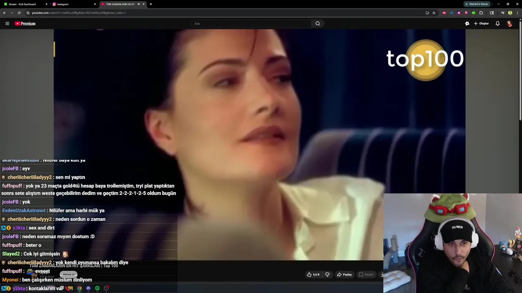Image resolution: width=522 pixels, height=293 pixels.
Task: Install app icon in address bar
Action: point(427,13)
